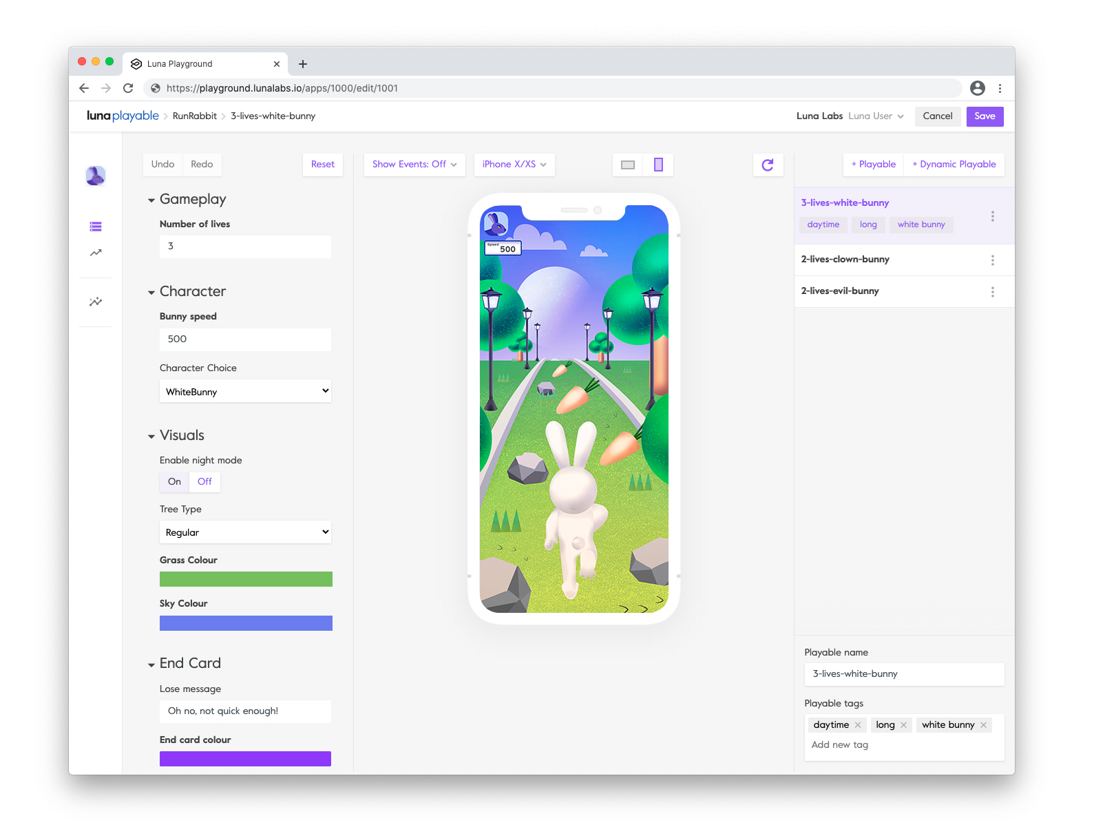Click the Save button

pos(985,116)
